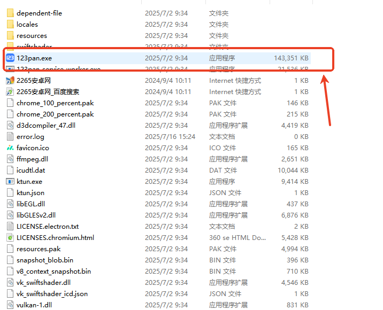This screenshot has height=310, width=383.
Task: Click the 2265安卓网 shortcut icon
Action: (10, 81)
